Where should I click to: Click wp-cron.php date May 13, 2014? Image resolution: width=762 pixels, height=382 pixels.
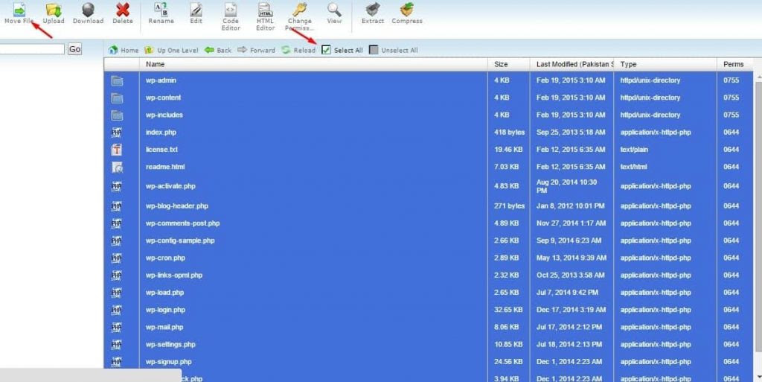[571, 258]
